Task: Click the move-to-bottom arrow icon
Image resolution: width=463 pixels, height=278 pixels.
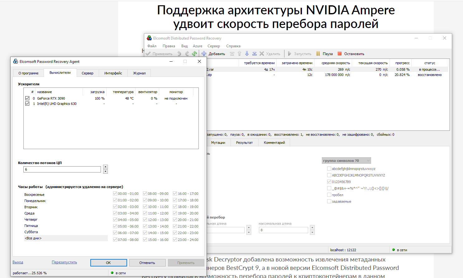Action: (x=254, y=54)
